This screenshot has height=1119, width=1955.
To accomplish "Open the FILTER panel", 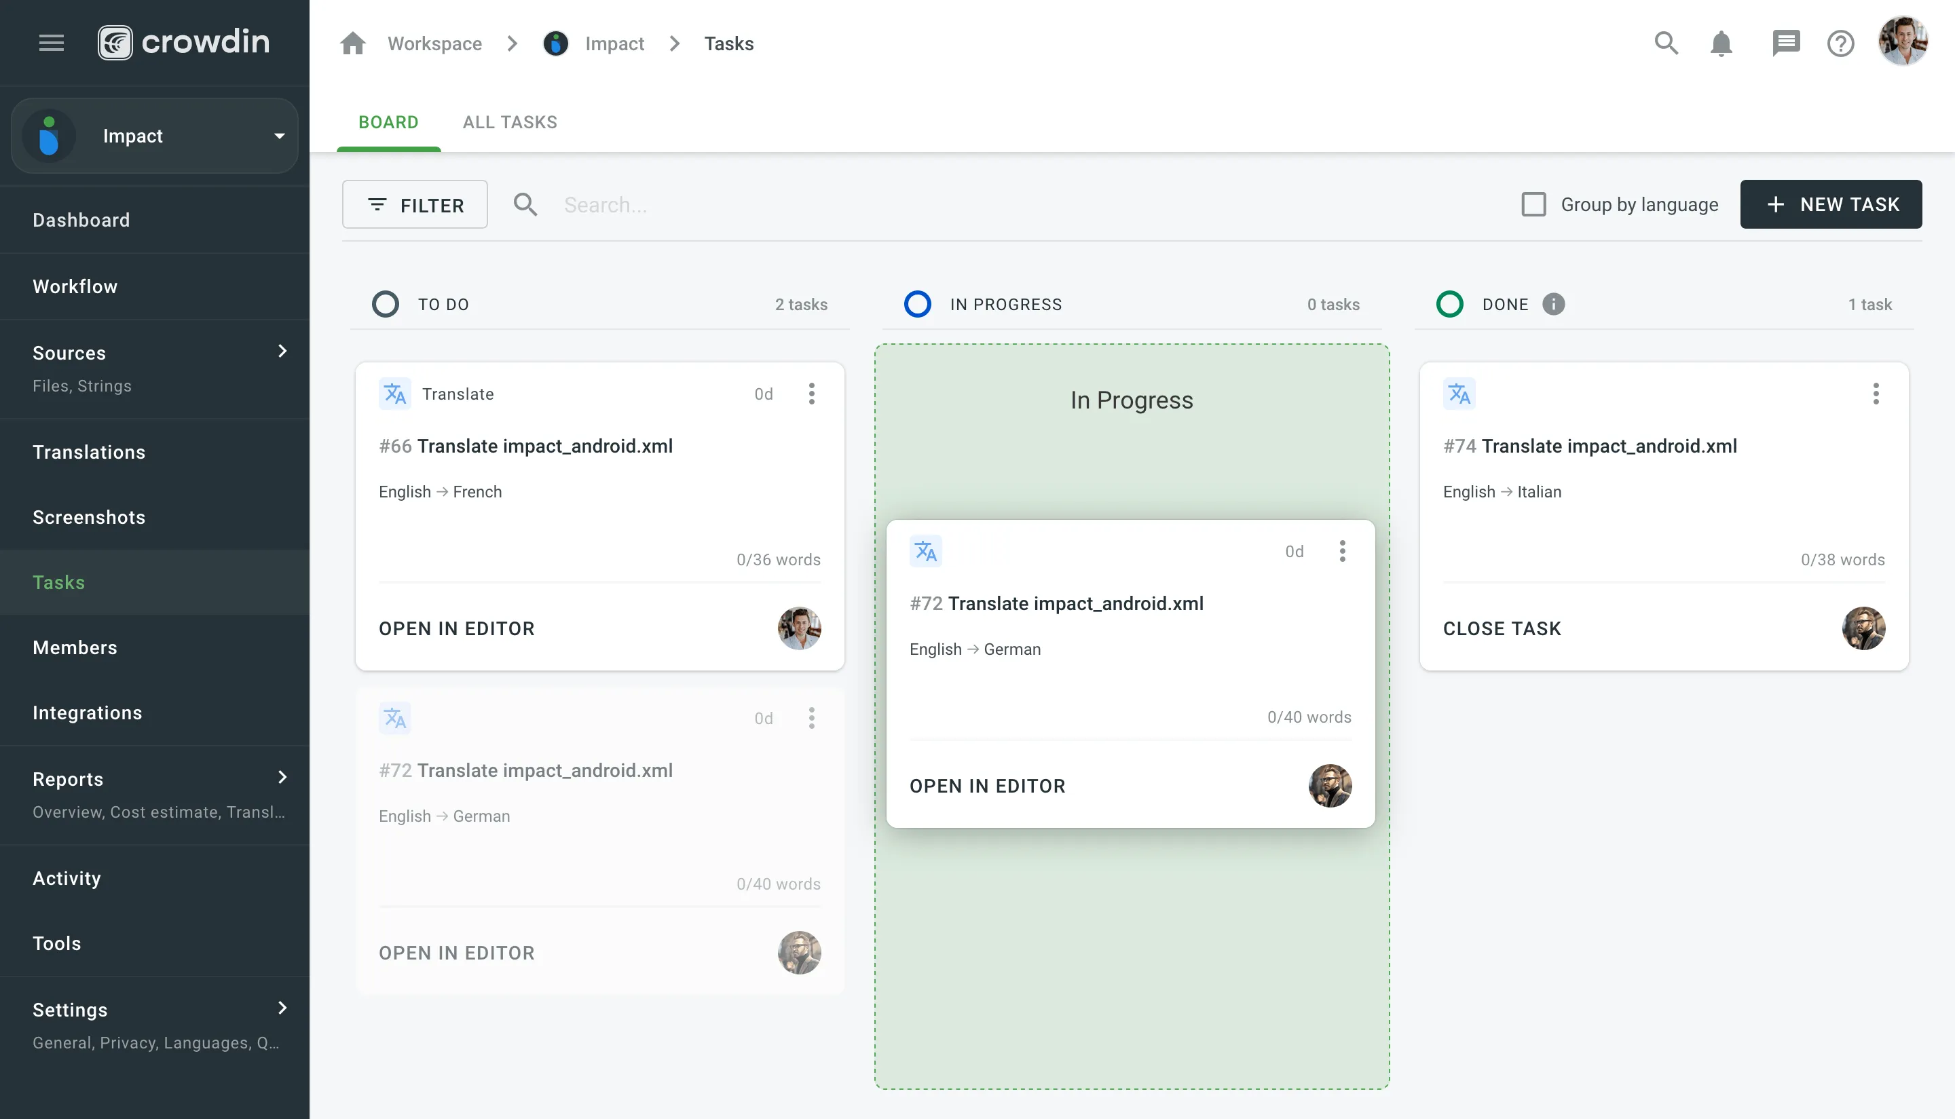I will point(415,204).
